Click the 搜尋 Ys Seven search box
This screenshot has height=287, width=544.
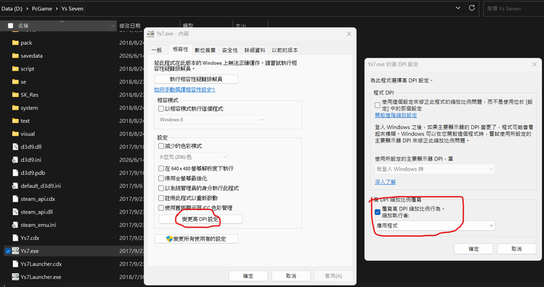coord(513,9)
